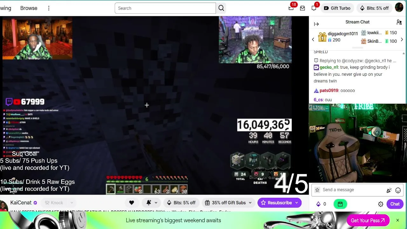Click the Replying to @codyyzw line

point(355,61)
